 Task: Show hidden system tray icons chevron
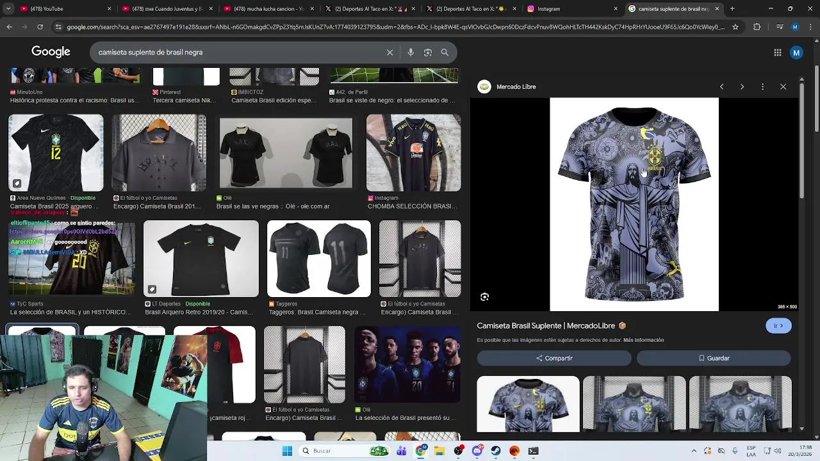694,451
